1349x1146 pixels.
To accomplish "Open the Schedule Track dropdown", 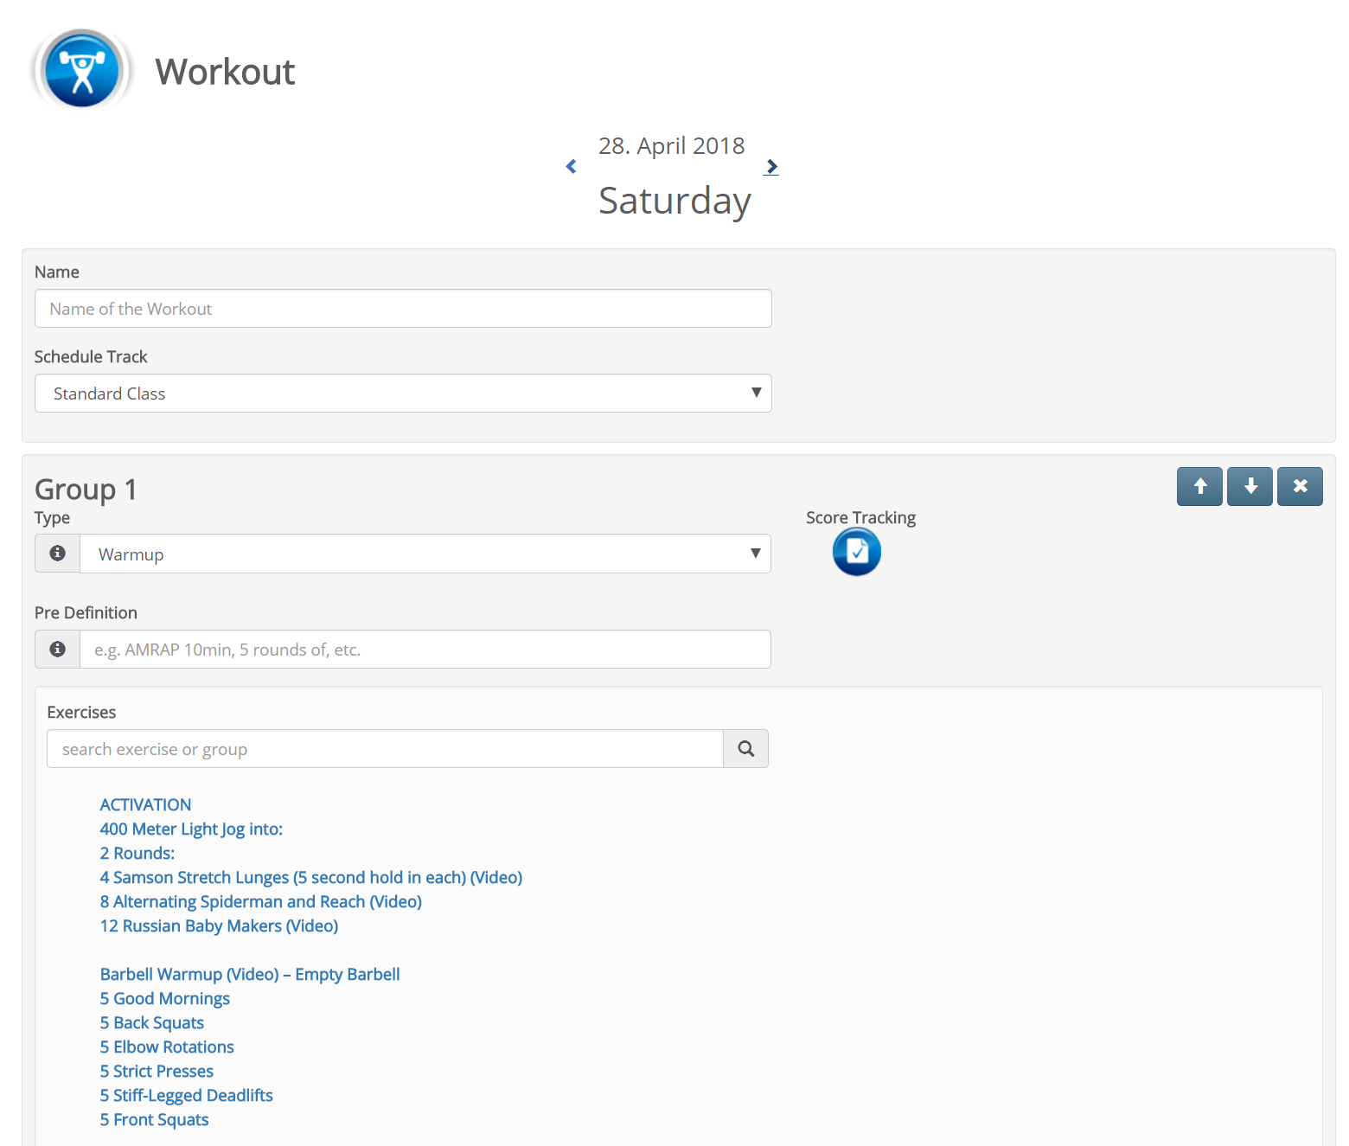I will pos(402,394).
